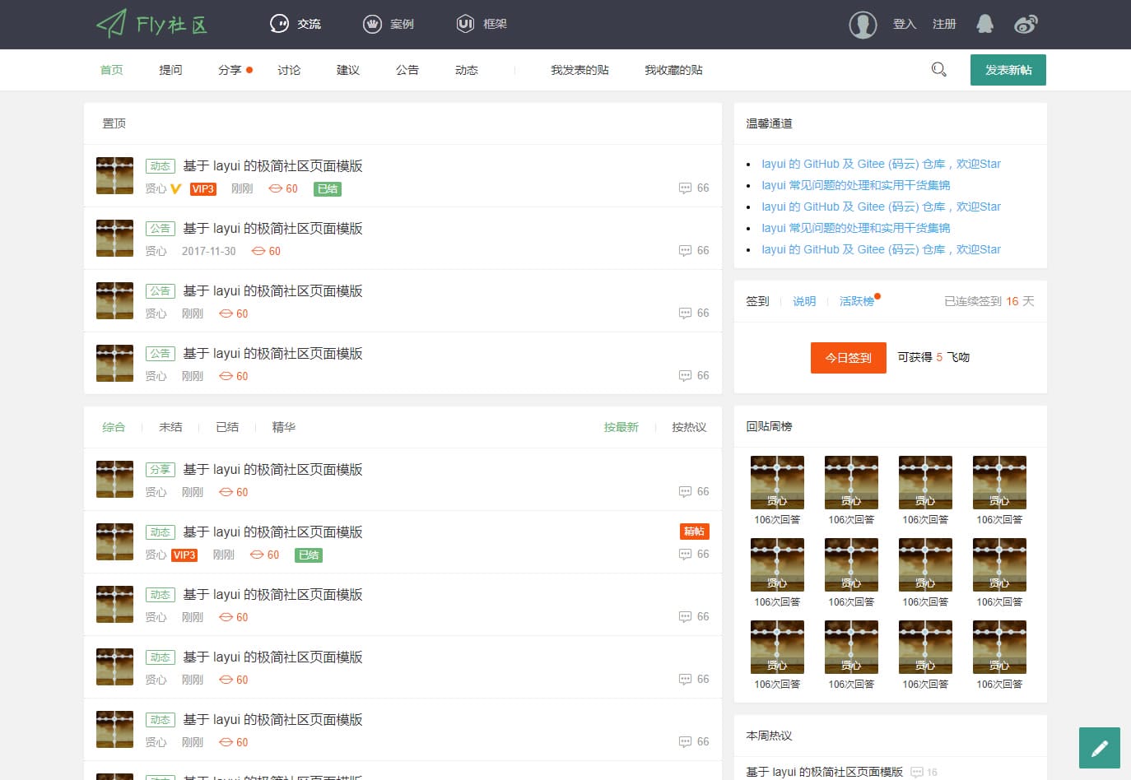
Task: Select the 分享 navigation tab
Action: [x=230, y=70]
